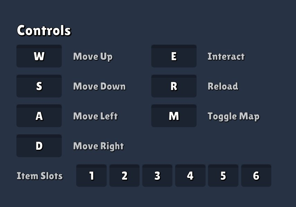Choose the R key binding for Reload
296x207 pixels.
point(174,86)
